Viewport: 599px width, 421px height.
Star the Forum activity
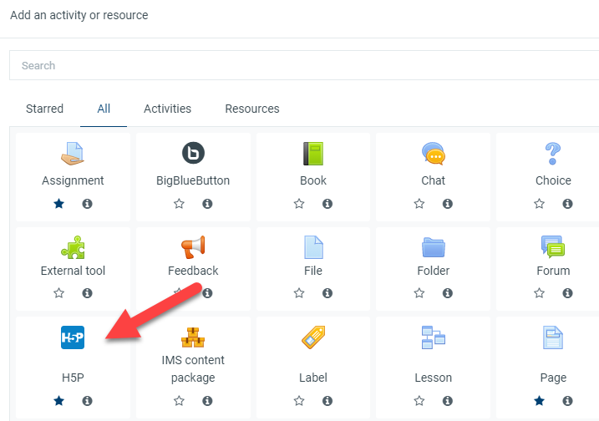point(540,293)
